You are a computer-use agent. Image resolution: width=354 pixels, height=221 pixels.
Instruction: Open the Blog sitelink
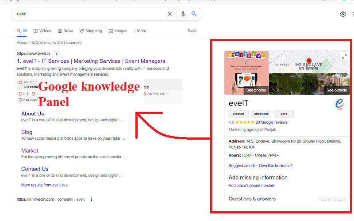(x=27, y=132)
